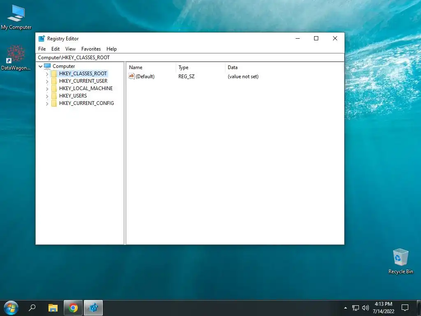Click the ab string value icon
The width and height of the screenshot is (421, 316).
click(131, 76)
